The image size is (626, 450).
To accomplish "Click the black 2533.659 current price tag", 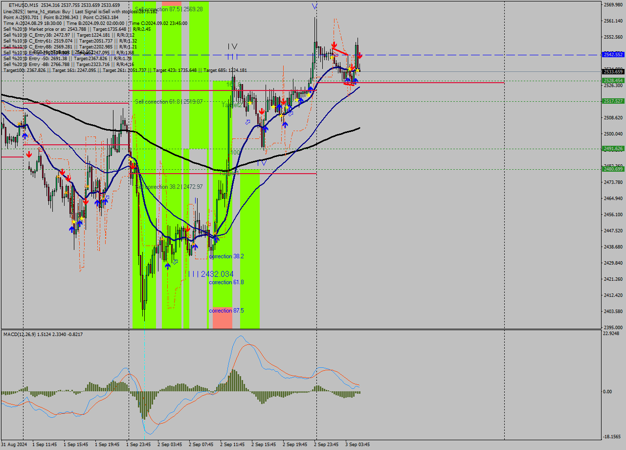I will [613, 71].
